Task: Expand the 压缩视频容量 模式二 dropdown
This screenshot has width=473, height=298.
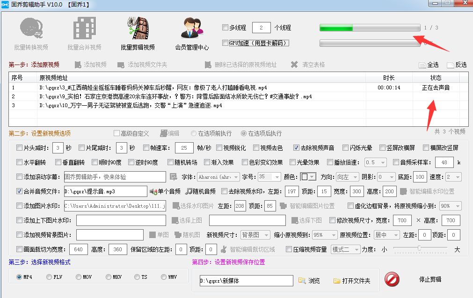Action: coord(357,249)
